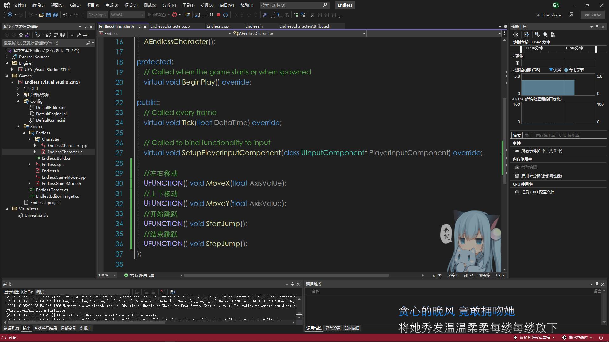Click 添加到源代码管理 in status bar

pyautogui.click(x=534, y=338)
